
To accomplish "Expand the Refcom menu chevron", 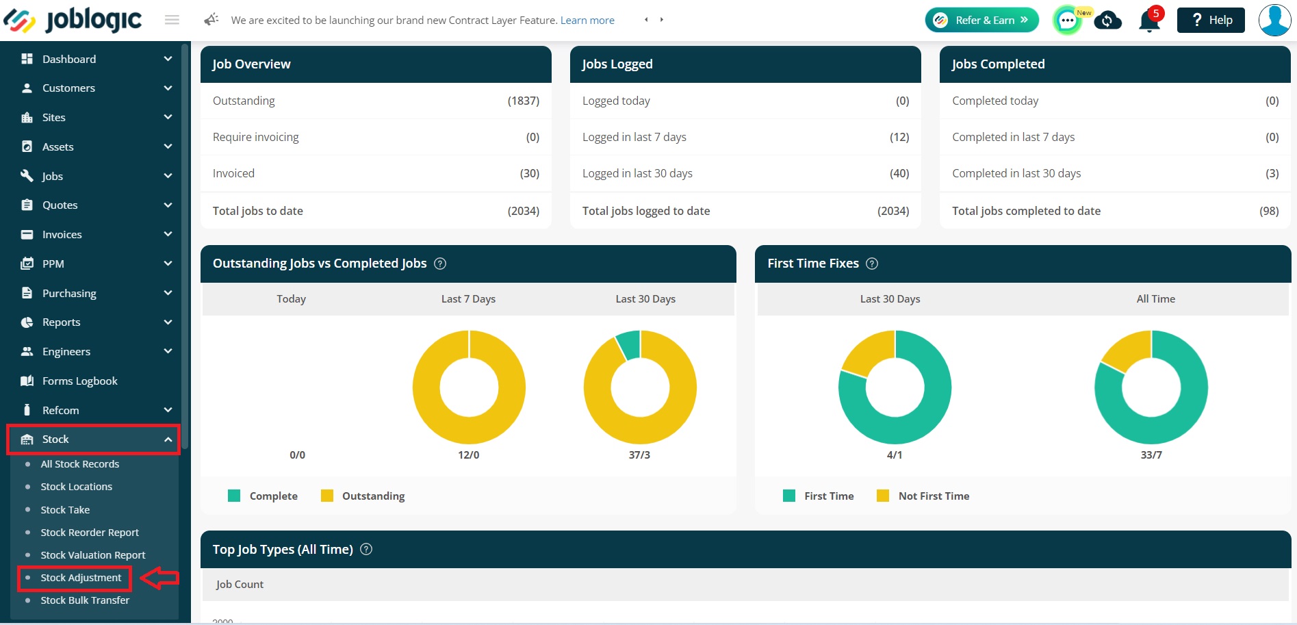I will [168, 410].
